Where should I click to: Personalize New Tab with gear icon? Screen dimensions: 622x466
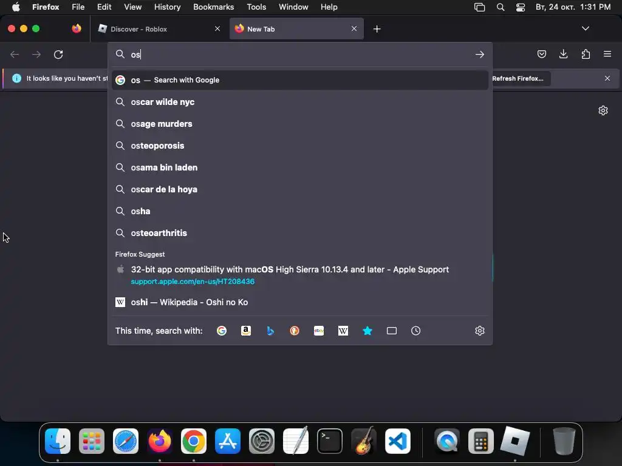(603, 110)
